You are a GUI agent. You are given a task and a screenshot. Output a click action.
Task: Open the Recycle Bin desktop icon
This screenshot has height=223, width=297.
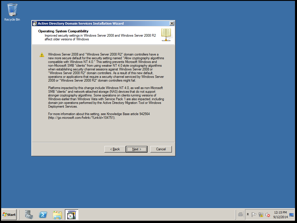tap(12, 12)
